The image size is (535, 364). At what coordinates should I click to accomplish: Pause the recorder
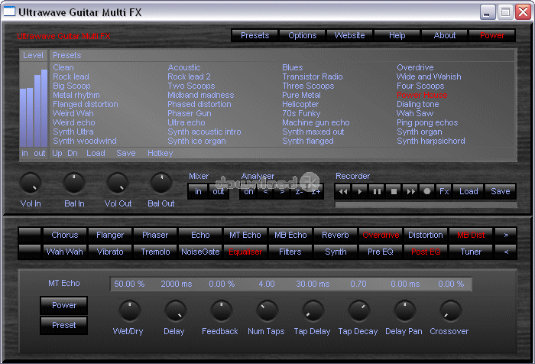click(377, 192)
